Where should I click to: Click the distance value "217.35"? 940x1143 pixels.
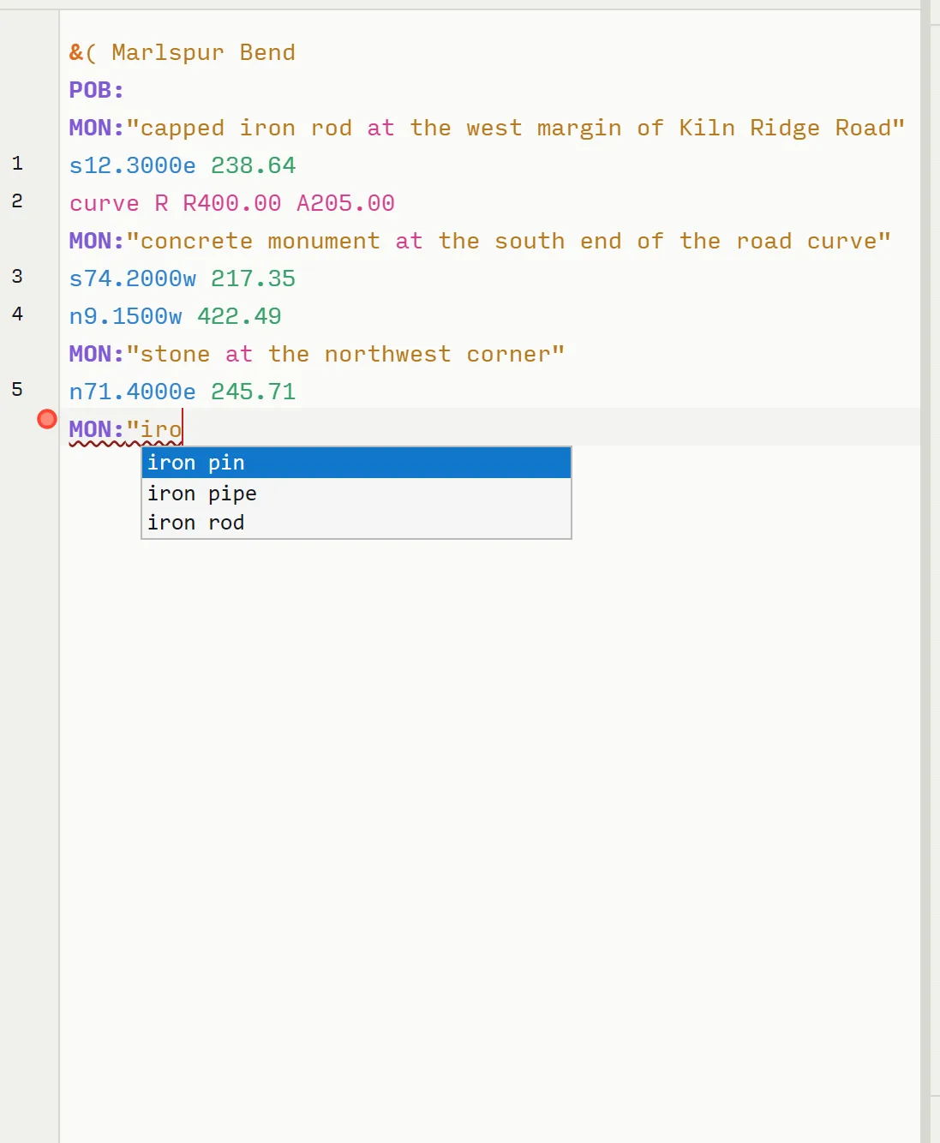pos(253,278)
